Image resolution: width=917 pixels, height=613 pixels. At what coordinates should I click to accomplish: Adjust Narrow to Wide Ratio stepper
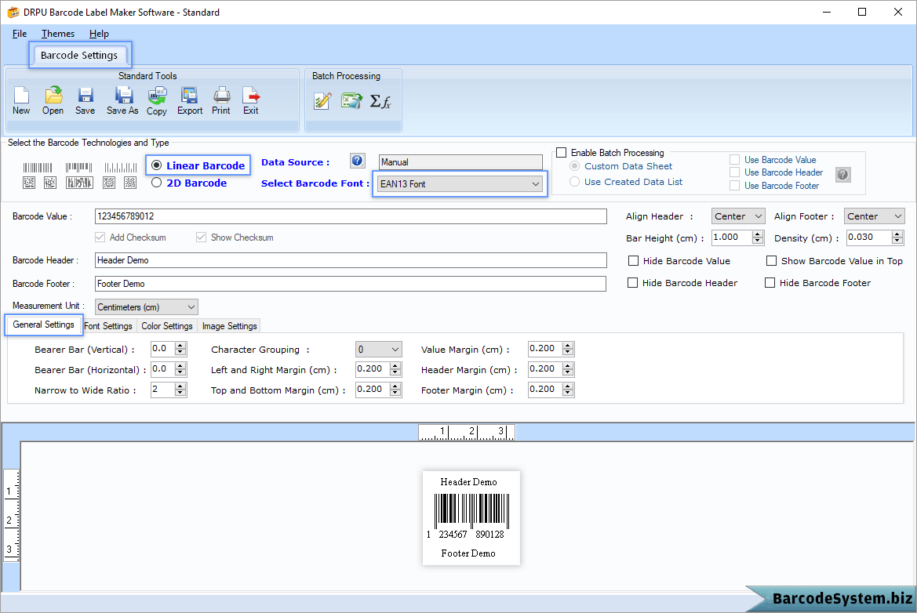(x=180, y=390)
